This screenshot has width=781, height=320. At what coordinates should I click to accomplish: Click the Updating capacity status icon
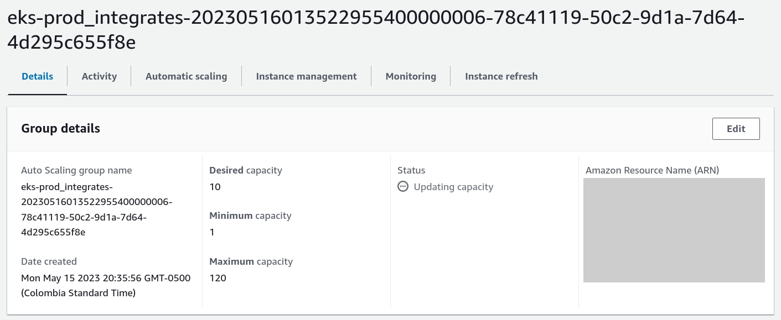403,187
